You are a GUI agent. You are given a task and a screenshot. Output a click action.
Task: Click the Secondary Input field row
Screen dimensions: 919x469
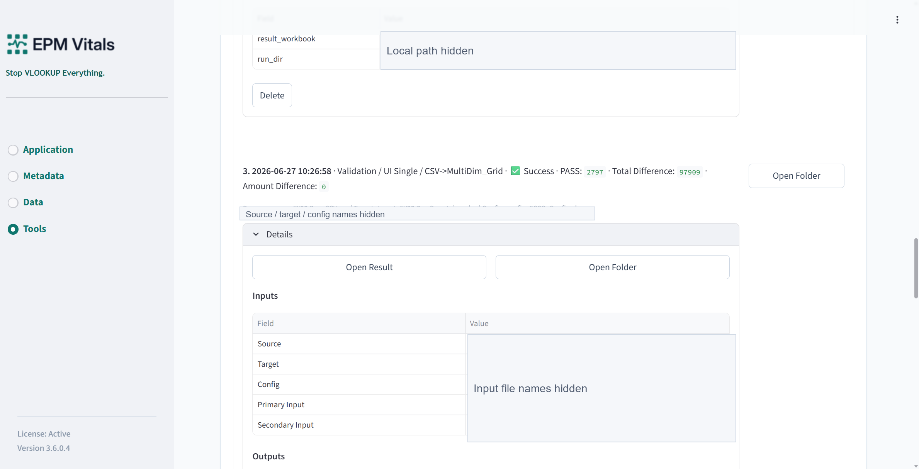[x=359, y=425]
